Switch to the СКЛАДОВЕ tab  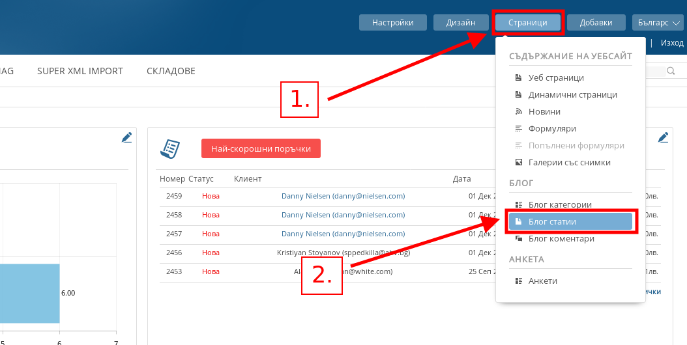coord(171,71)
